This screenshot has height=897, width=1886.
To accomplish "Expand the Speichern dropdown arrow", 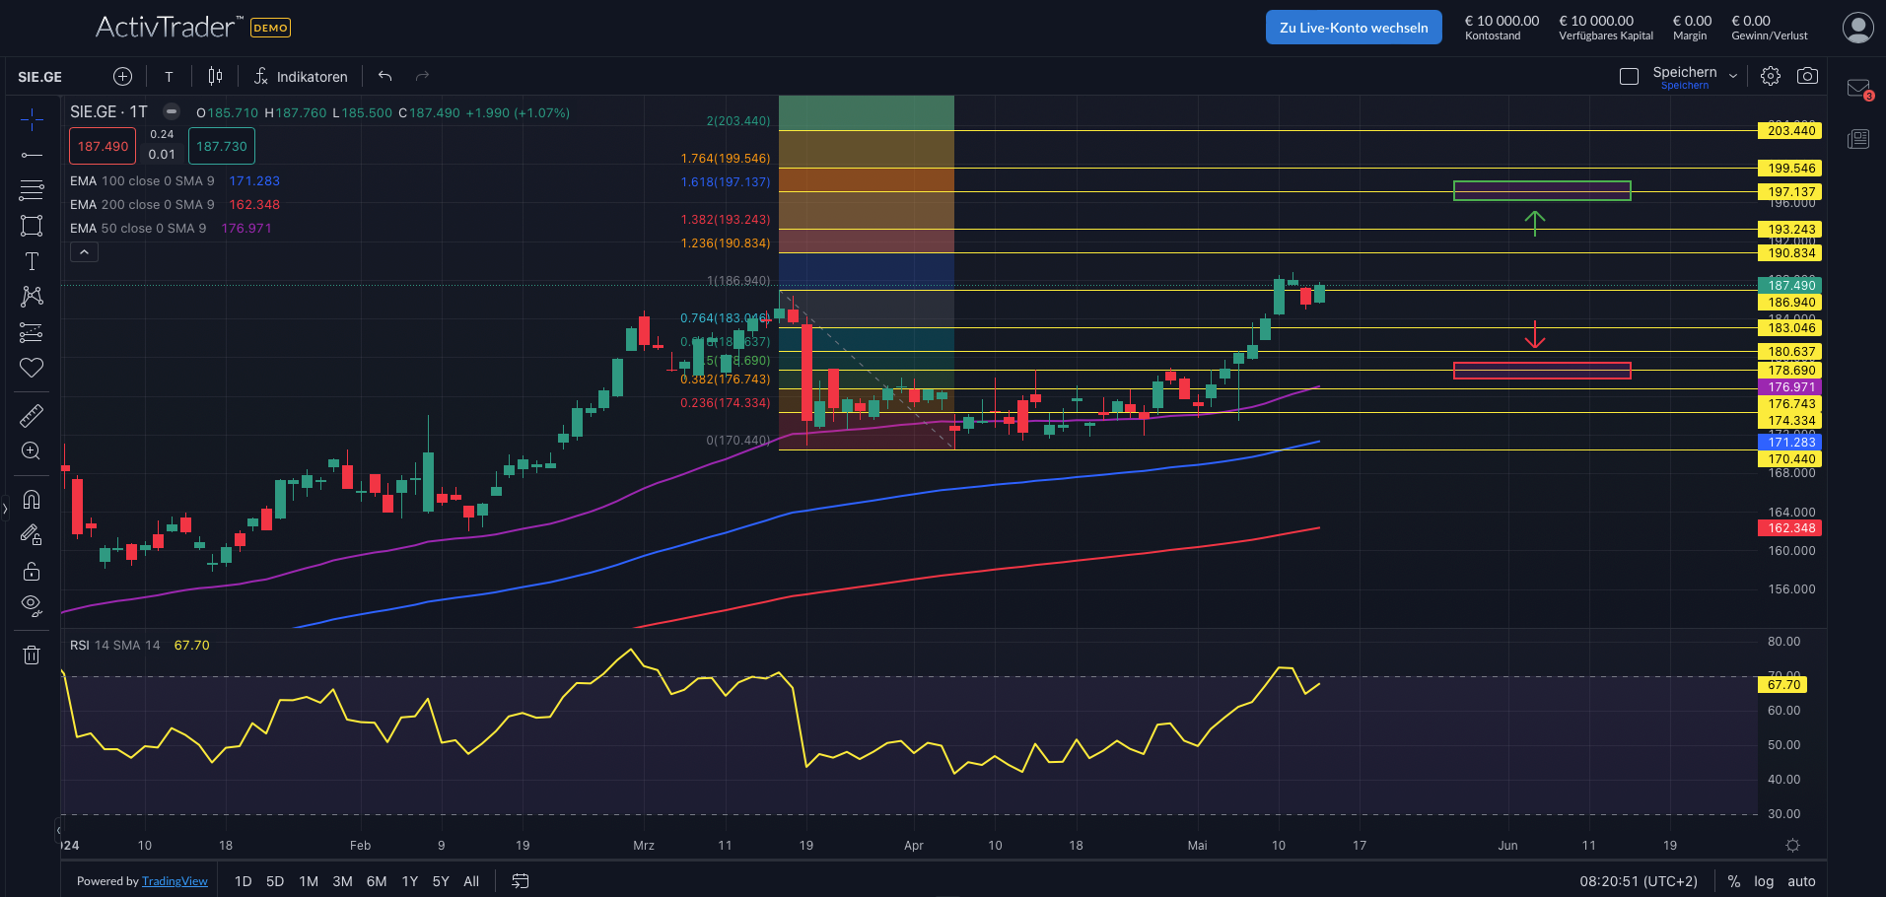I will pyautogui.click(x=1732, y=76).
